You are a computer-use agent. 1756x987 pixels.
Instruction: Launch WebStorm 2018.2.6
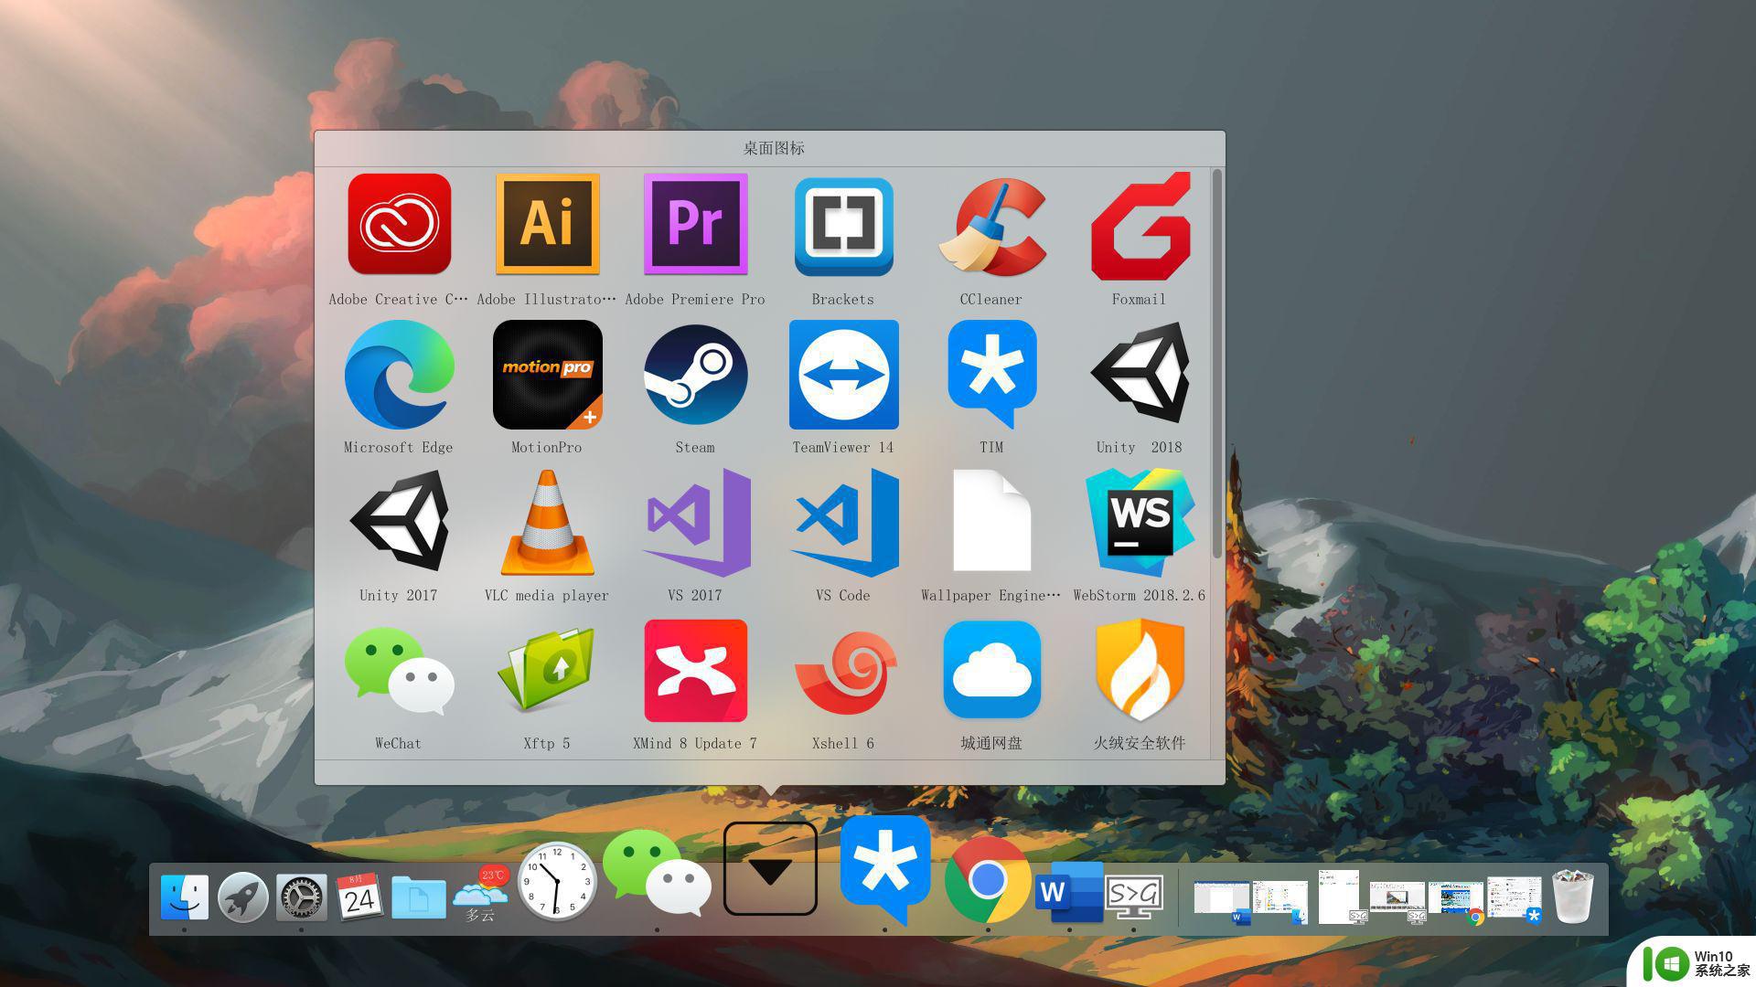click(1140, 523)
